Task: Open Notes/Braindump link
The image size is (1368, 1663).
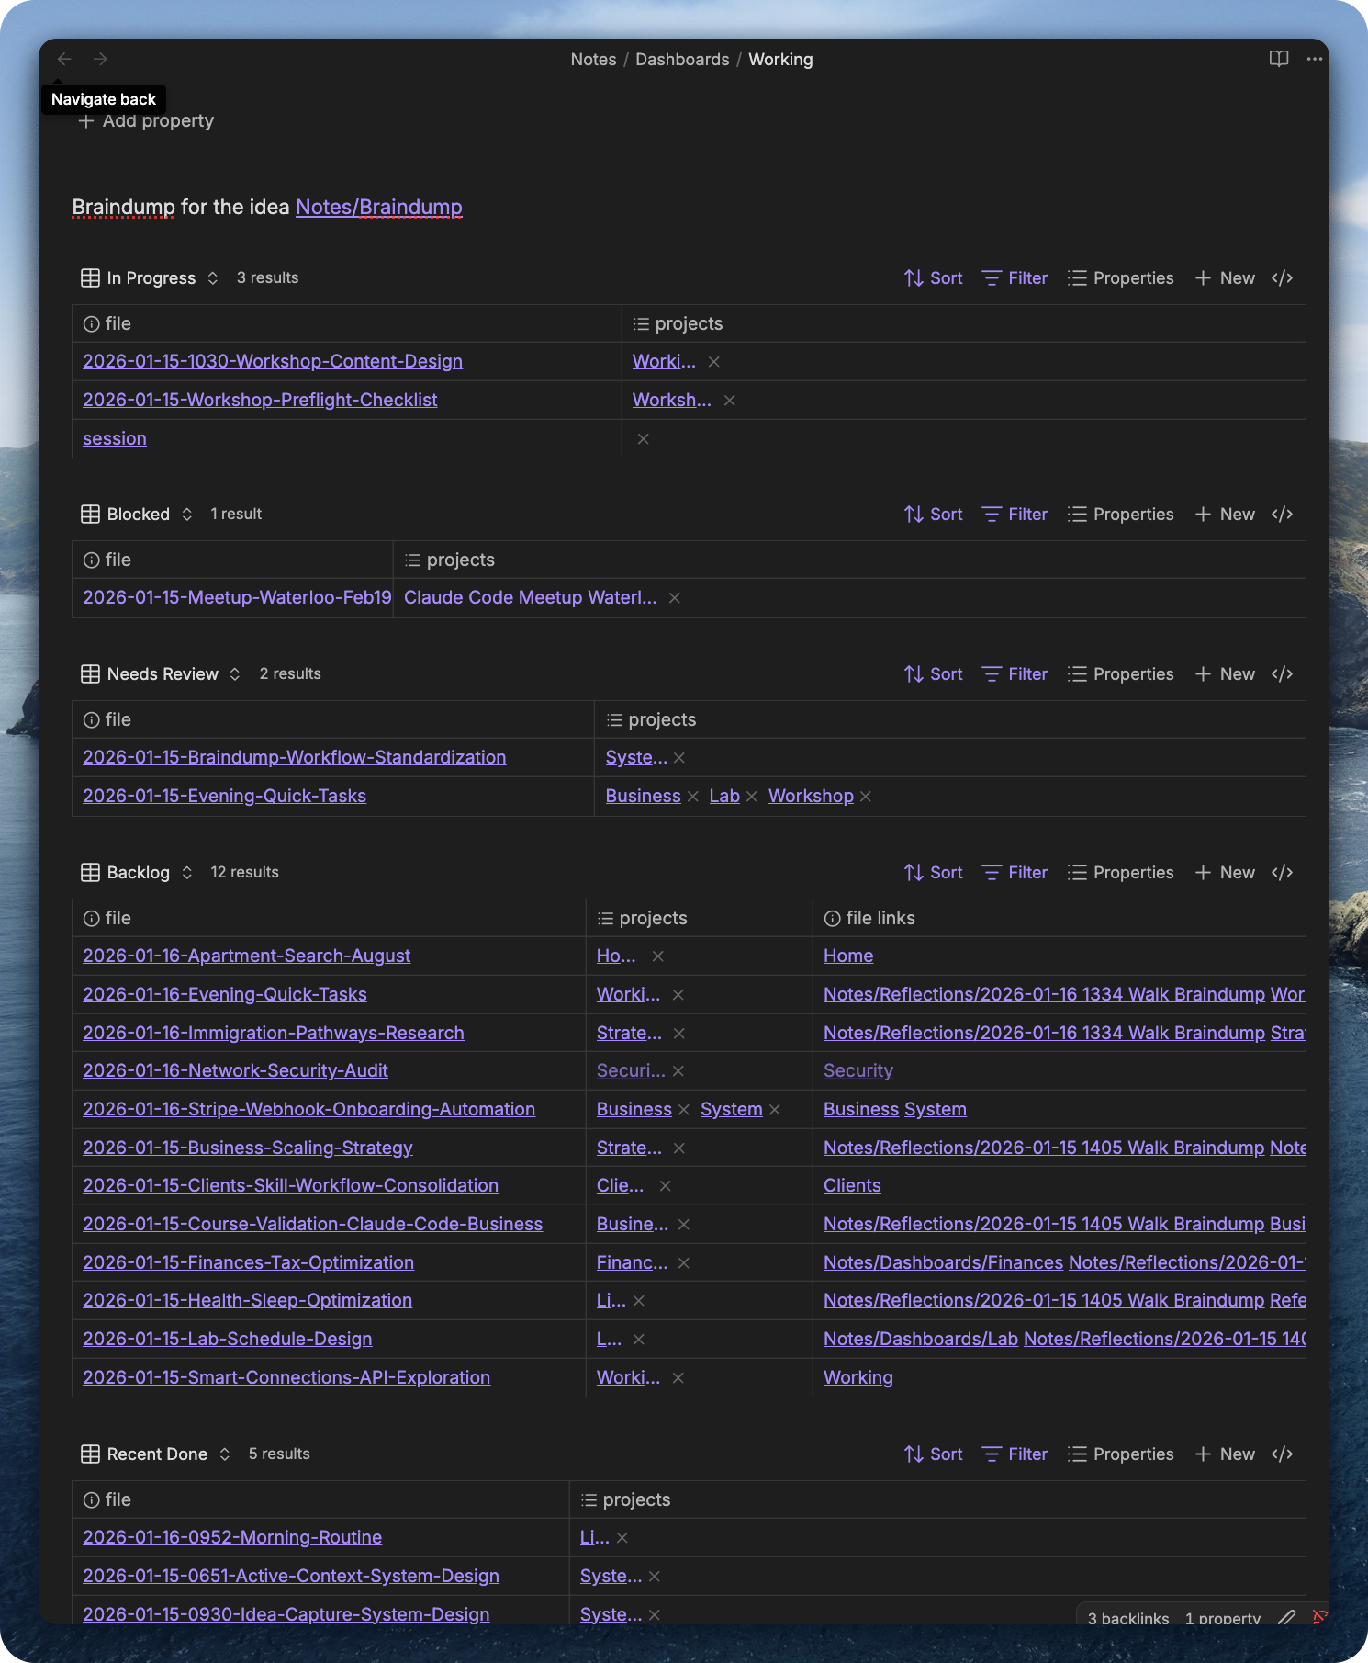Action: [379, 208]
